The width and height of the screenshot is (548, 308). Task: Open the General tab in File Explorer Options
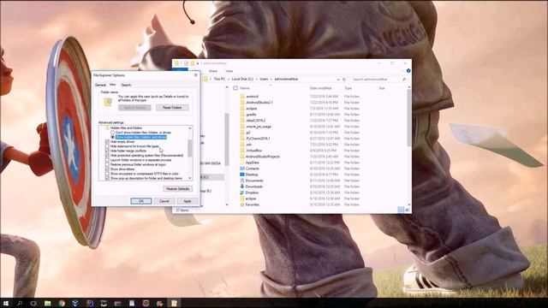(x=100, y=85)
